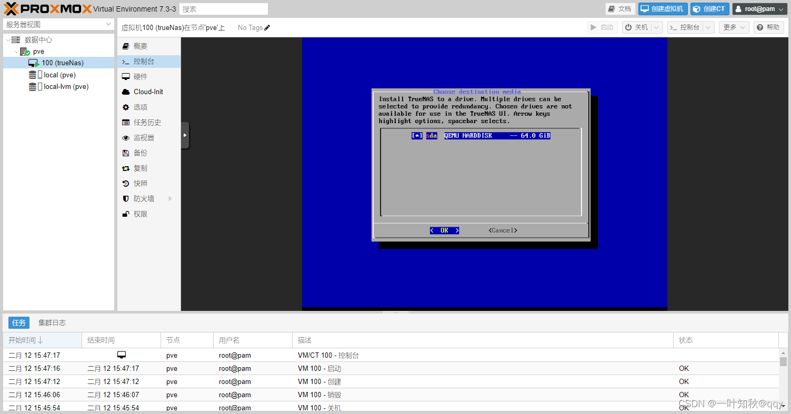791x414 pixels.
Task: Sort by 开始时间 column header
Action: click(x=43, y=340)
